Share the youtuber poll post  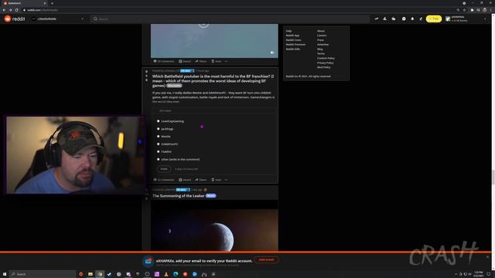[201, 180]
